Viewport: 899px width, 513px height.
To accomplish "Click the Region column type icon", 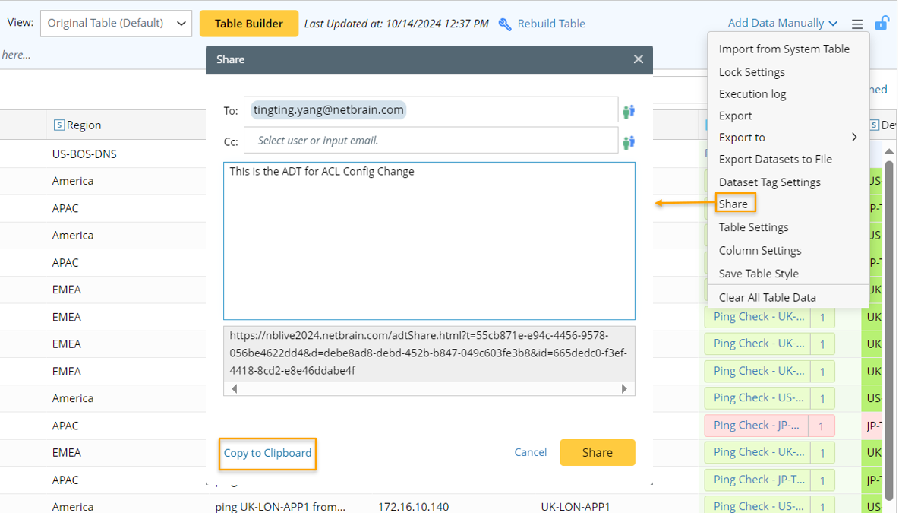I will [59, 125].
